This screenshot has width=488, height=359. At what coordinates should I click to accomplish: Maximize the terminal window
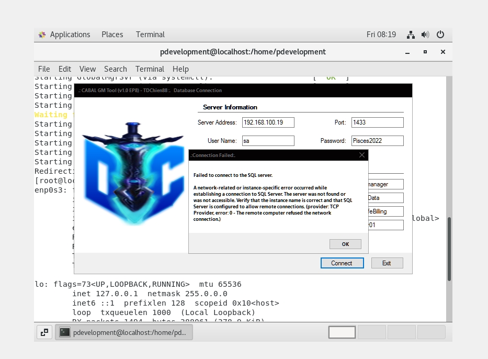point(425,52)
